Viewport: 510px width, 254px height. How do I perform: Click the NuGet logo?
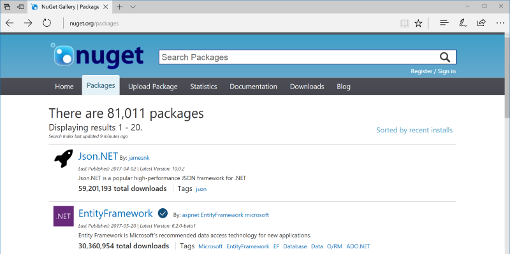click(x=98, y=55)
